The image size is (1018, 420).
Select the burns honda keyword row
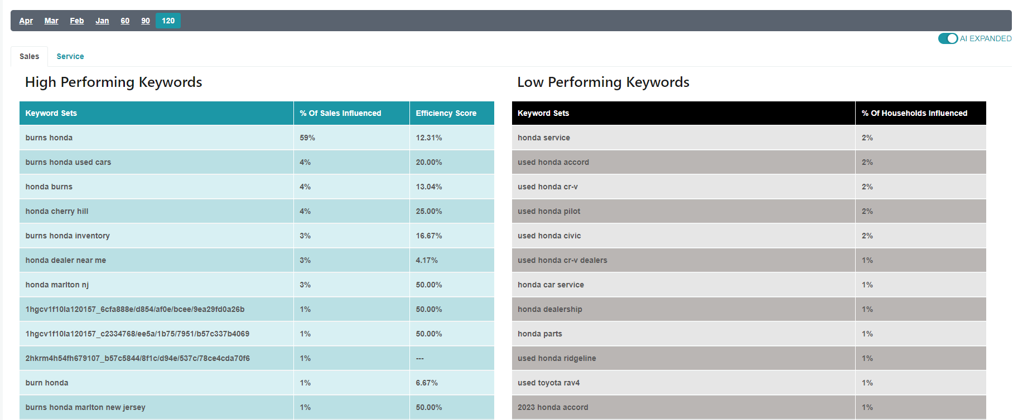point(49,138)
